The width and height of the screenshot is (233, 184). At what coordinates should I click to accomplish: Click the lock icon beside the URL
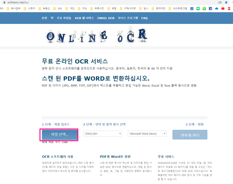point(4,2)
